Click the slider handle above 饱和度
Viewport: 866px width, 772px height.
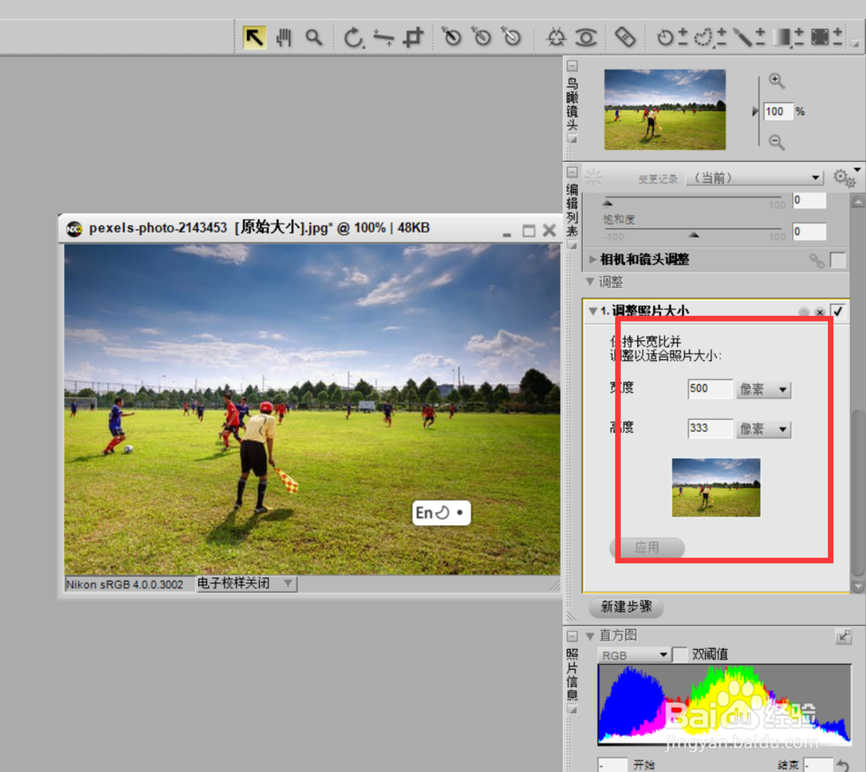tap(608, 203)
